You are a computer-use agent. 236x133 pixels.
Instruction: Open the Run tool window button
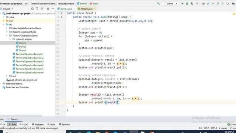coord(12,125)
